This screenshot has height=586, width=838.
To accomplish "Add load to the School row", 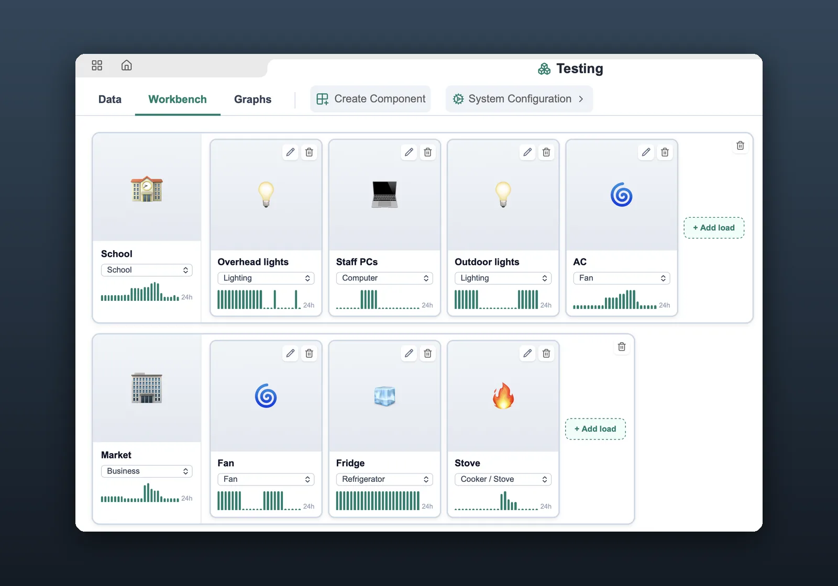I will (714, 228).
